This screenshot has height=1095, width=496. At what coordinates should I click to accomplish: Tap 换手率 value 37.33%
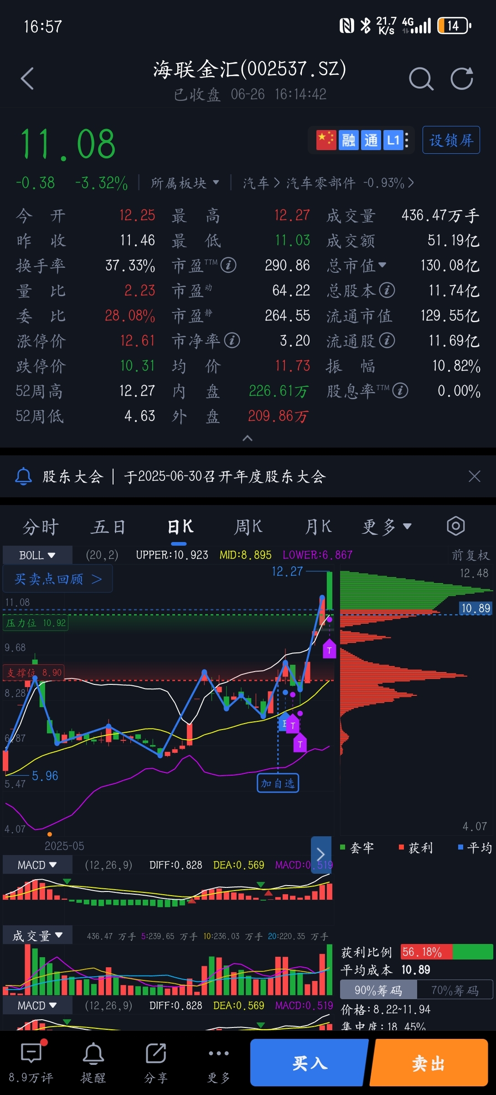pos(130,265)
